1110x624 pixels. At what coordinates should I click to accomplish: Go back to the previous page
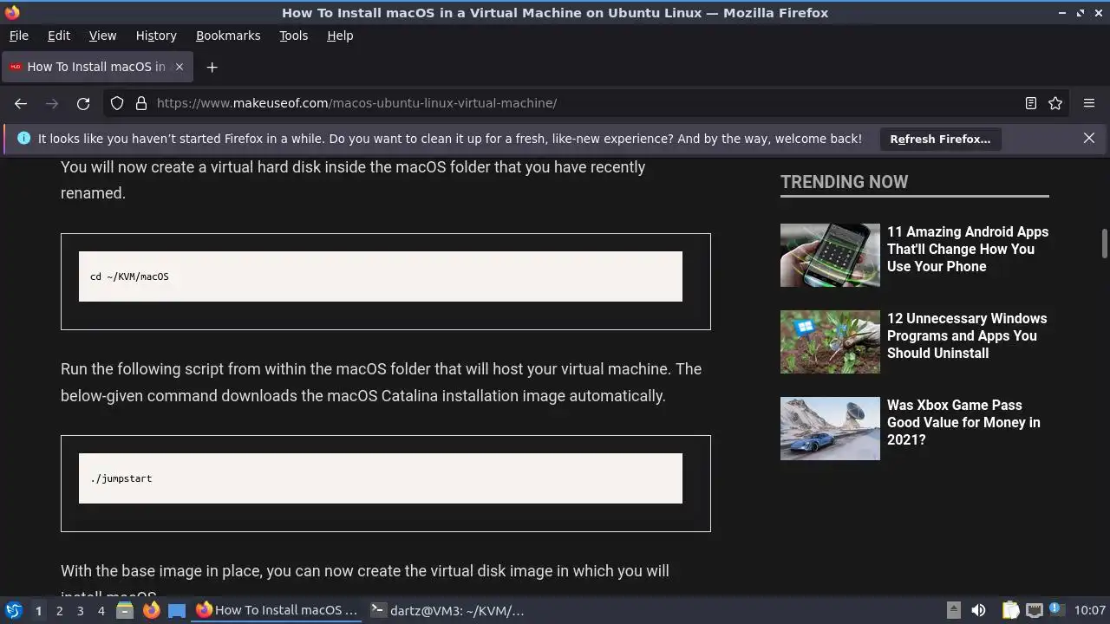pyautogui.click(x=21, y=103)
